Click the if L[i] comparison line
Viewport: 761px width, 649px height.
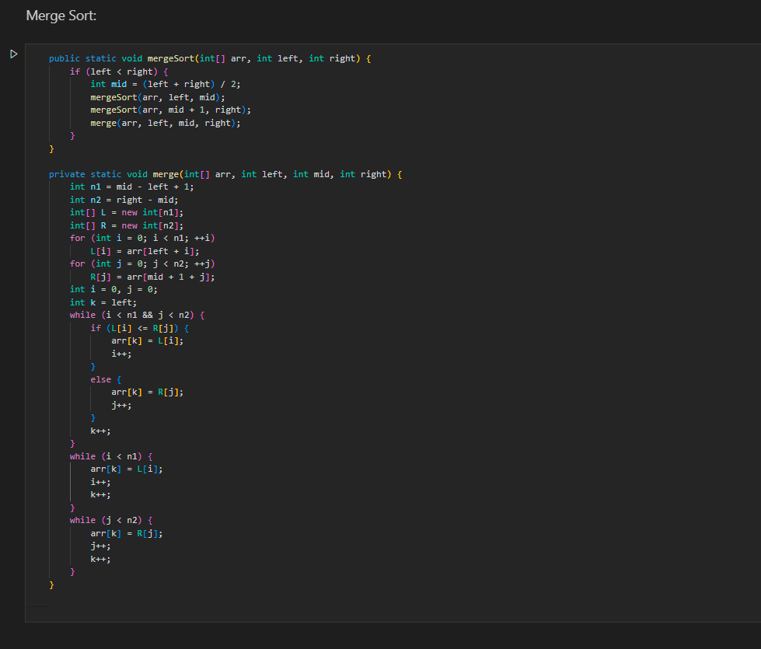[140, 327]
